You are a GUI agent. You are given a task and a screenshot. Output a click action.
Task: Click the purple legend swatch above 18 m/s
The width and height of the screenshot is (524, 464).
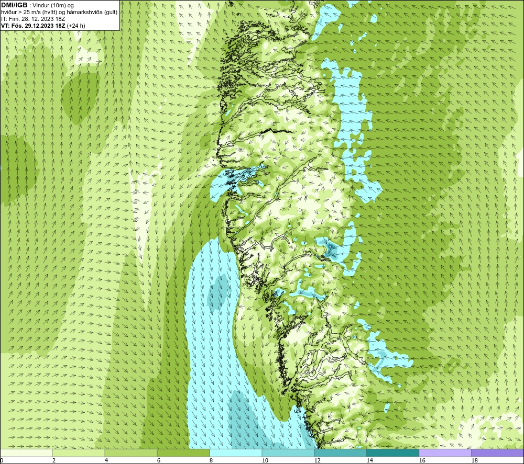[498, 452]
